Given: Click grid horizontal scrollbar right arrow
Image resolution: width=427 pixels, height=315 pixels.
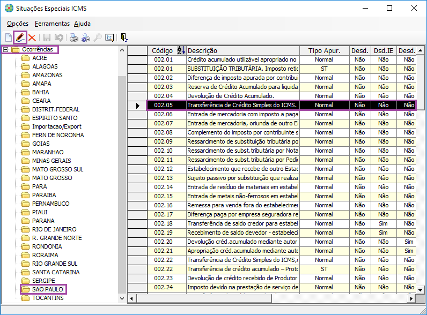Looking at the screenshot, I should pyautogui.click(x=411, y=299).
